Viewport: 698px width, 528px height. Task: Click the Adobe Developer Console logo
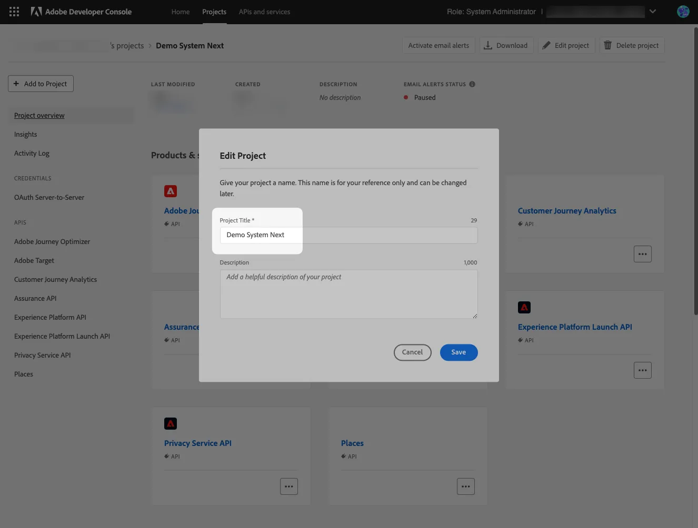(81, 12)
